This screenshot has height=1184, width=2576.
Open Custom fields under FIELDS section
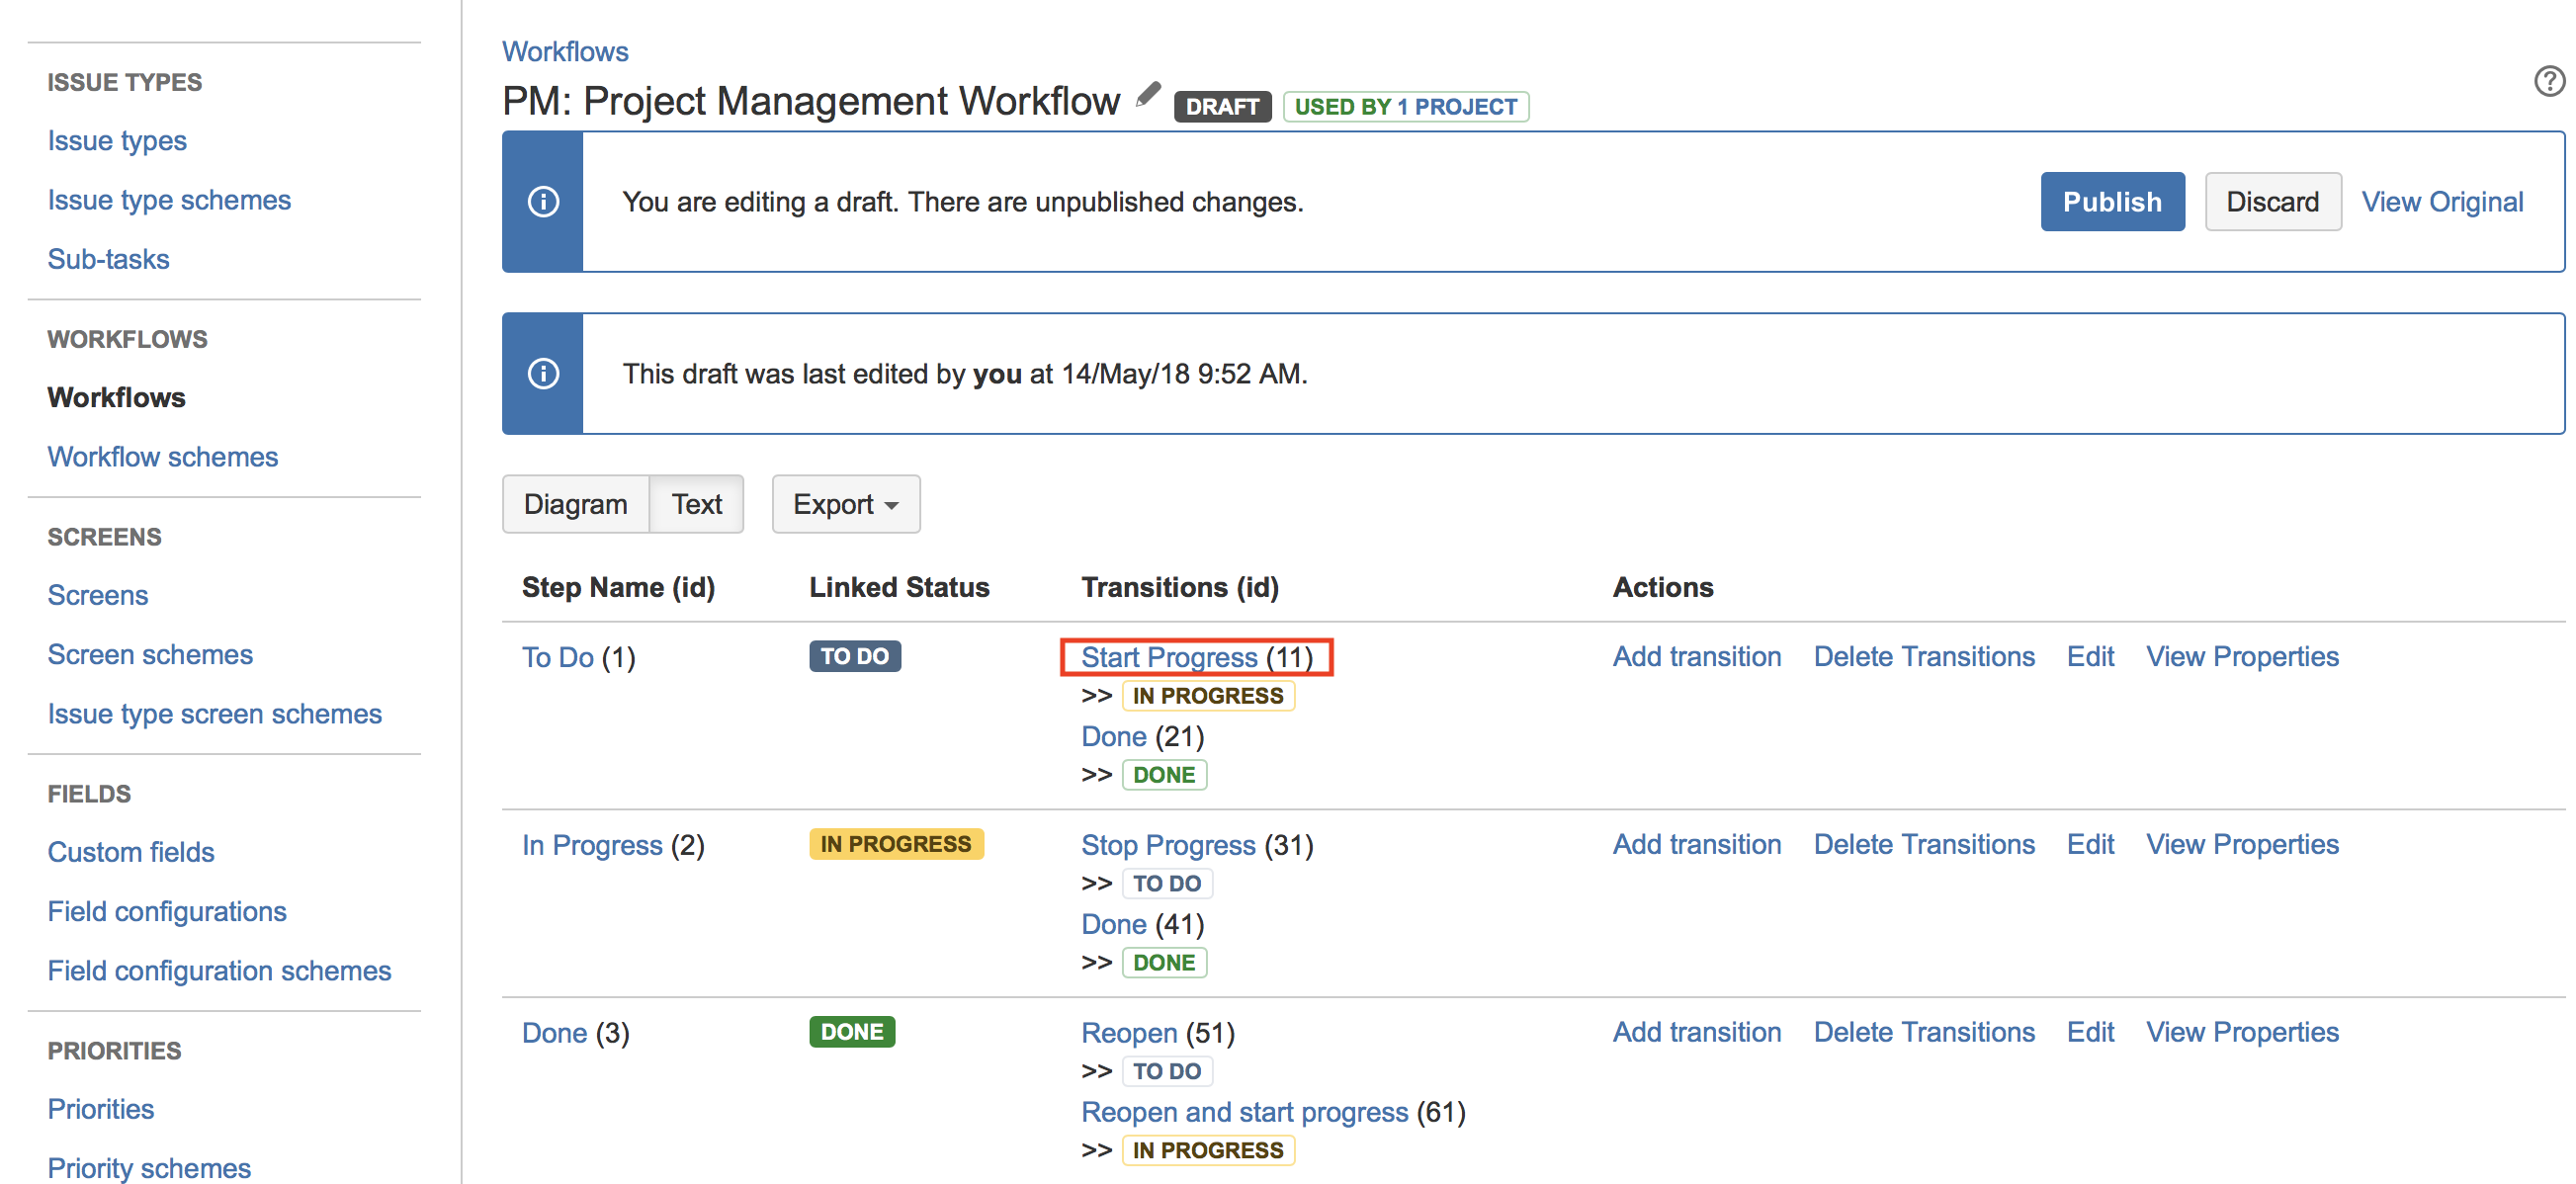[130, 851]
